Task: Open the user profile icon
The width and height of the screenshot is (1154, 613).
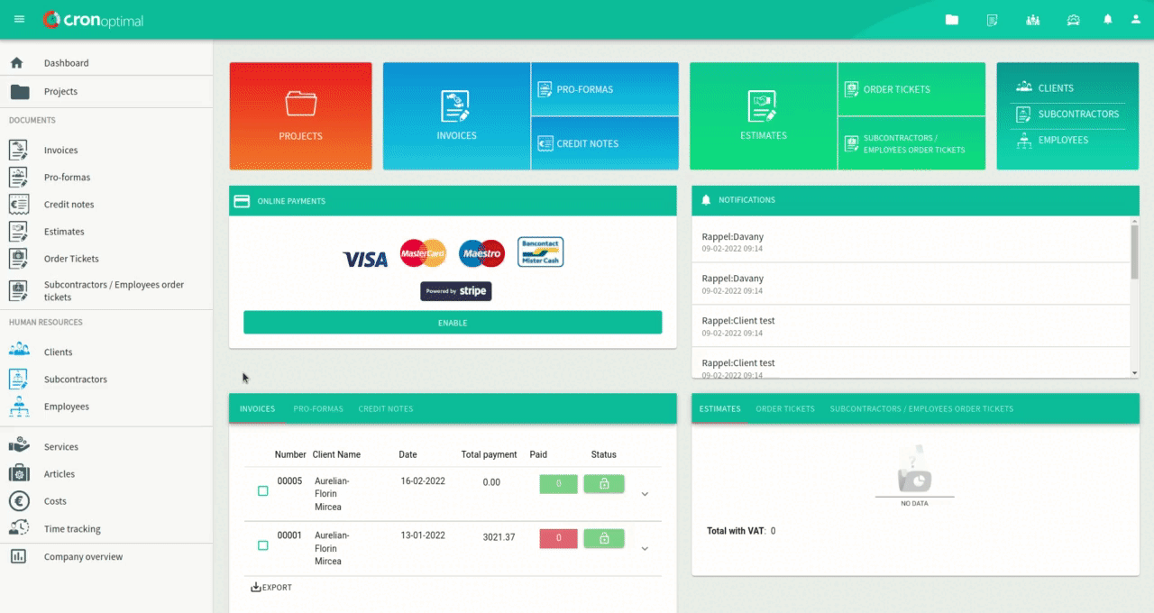Action: [x=1135, y=20]
